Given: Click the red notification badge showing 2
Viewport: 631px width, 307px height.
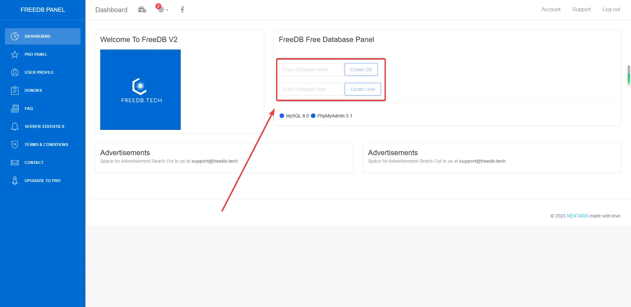Looking at the screenshot, I should (158, 6).
